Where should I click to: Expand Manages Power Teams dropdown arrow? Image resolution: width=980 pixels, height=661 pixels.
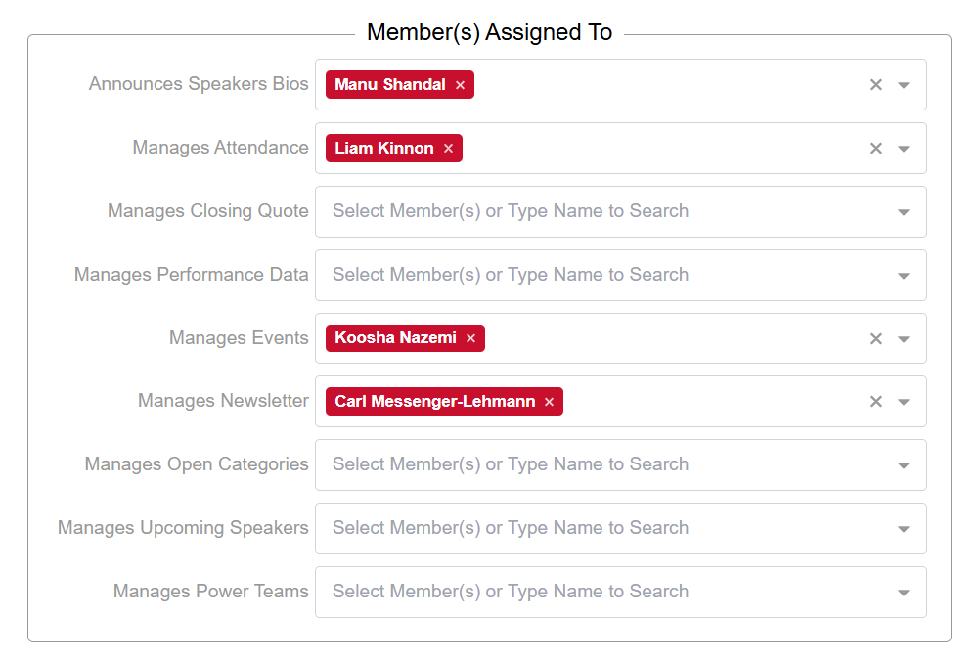(904, 593)
